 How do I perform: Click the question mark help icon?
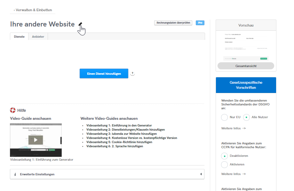click(133, 73)
